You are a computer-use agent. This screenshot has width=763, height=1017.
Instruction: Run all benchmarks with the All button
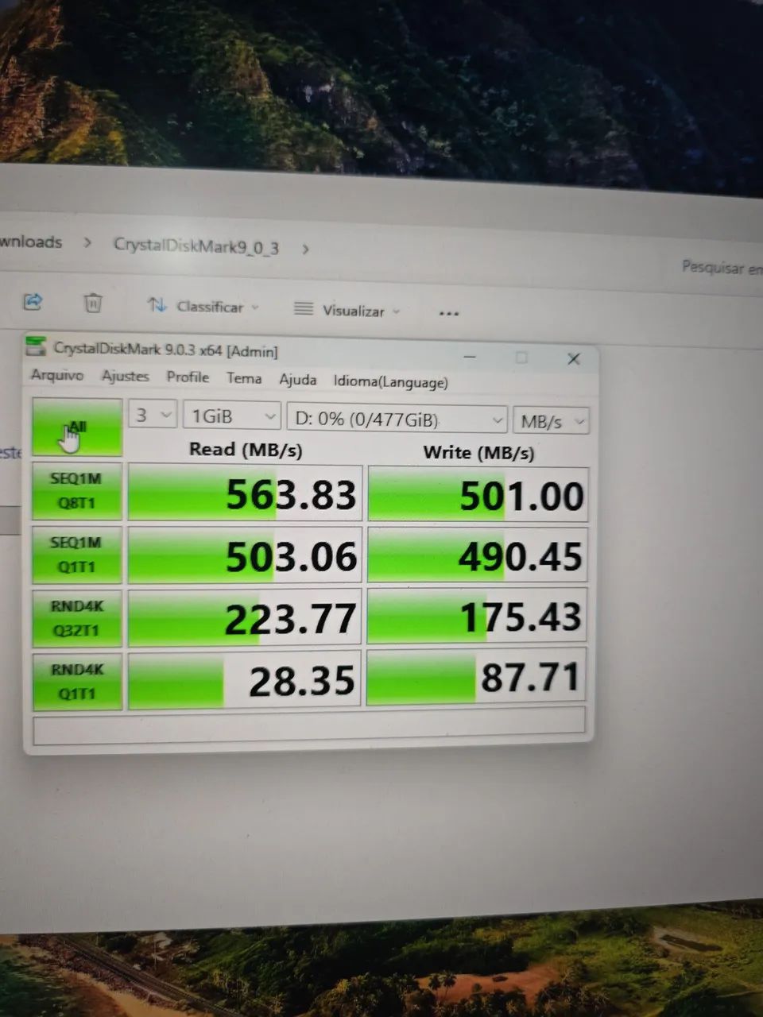click(x=77, y=427)
